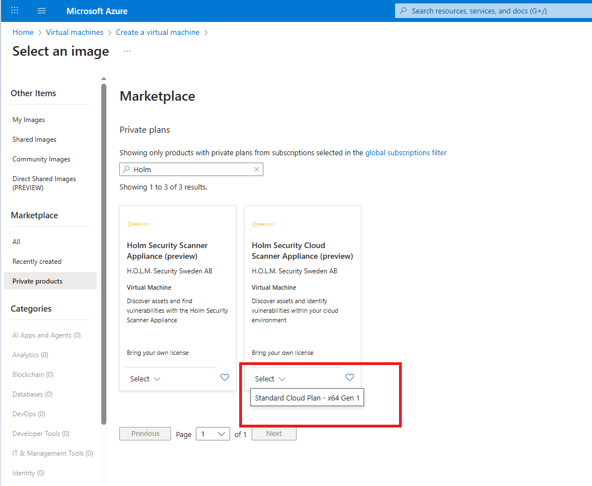The height and width of the screenshot is (486, 592).
Task: Clear the Holm search with X icon
Action: point(257,169)
